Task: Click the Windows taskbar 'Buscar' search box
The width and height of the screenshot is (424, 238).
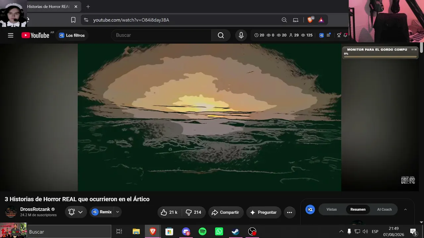Action: point(69,232)
